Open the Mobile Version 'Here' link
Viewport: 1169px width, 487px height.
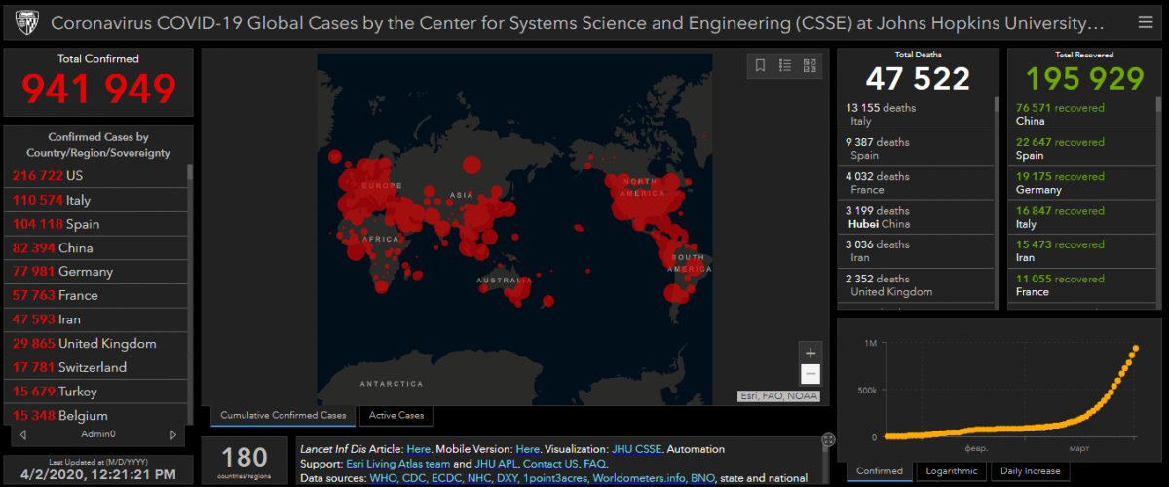pos(527,449)
